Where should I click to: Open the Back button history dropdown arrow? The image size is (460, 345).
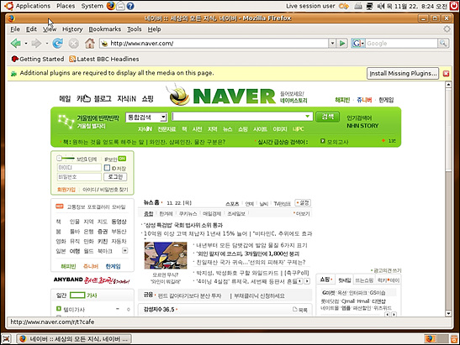pyautogui.click(x=26, y=44)
